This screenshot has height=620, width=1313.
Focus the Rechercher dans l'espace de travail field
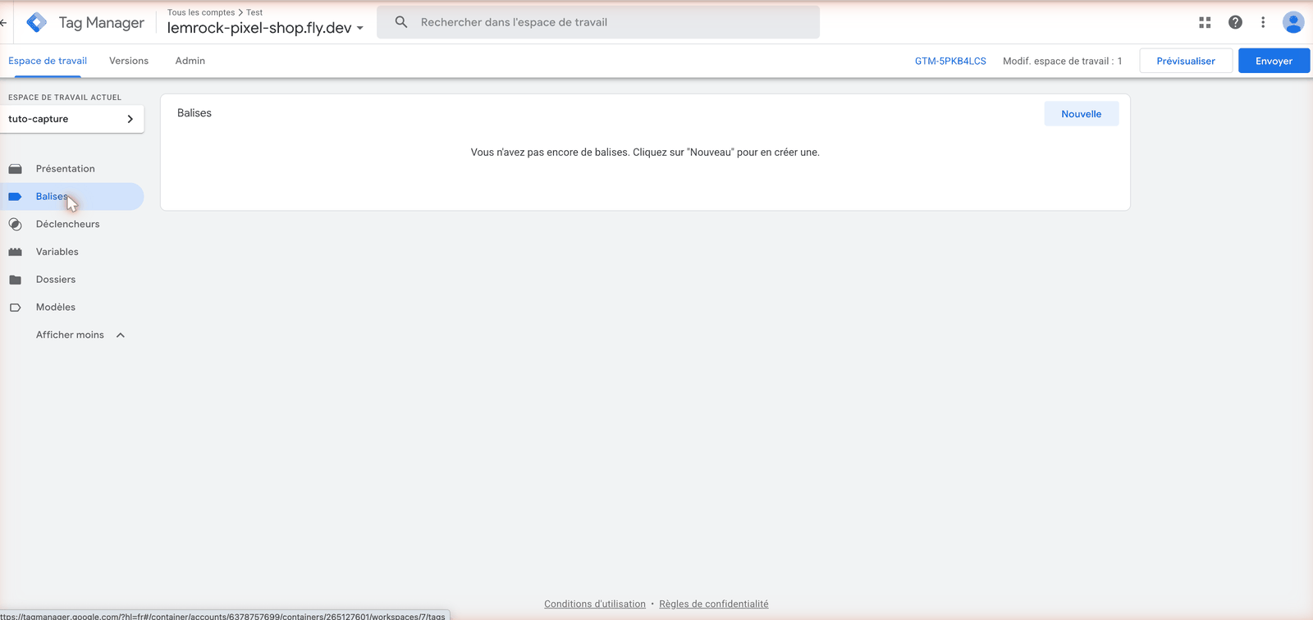(x=598, y=22)
